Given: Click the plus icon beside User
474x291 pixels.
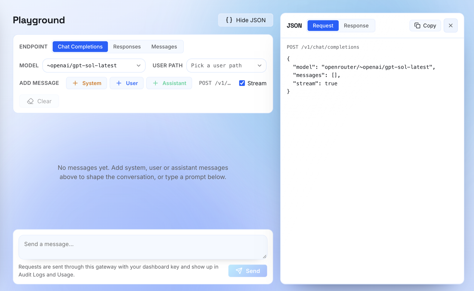Looking at the screenshot, I should click(119, 83).
